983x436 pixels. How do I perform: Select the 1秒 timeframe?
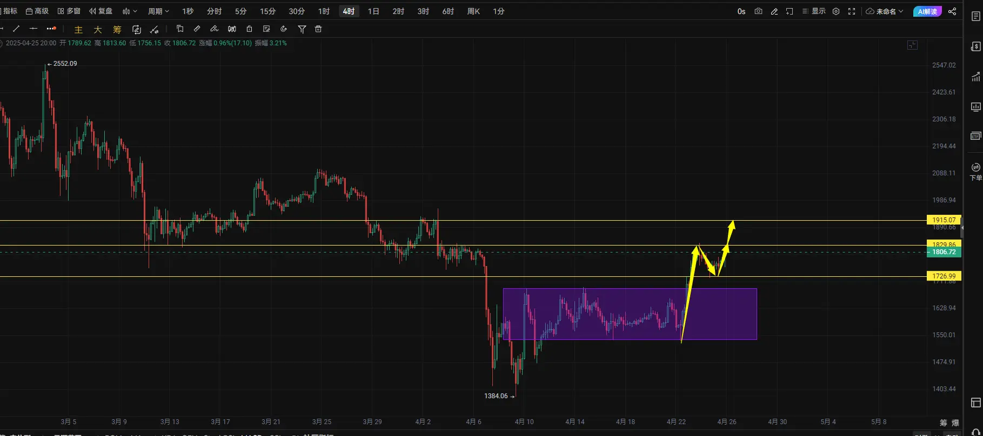(188, 11)
